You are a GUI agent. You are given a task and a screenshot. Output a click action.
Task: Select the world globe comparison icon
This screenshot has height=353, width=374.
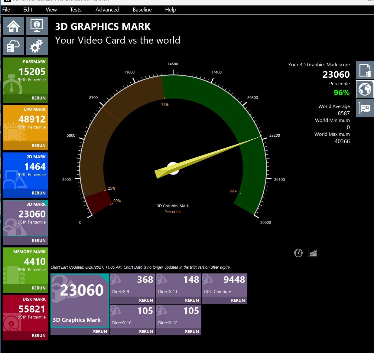365,89
